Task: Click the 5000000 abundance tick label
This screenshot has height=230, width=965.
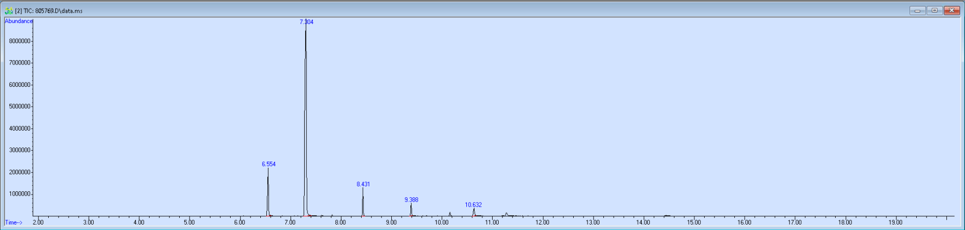Action: [19, 107]
